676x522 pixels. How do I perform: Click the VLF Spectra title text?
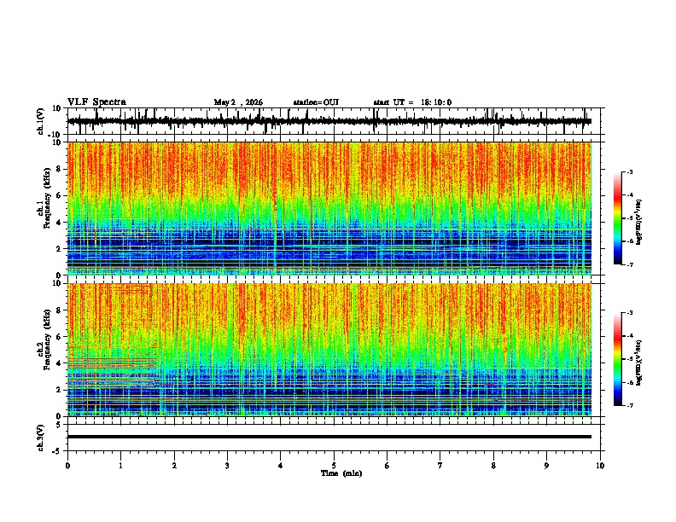[96, 102]
